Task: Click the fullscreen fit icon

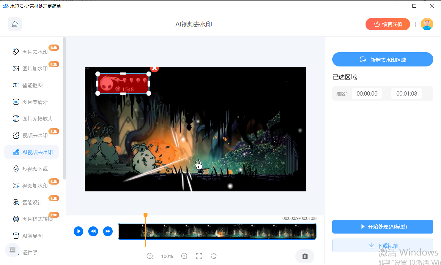Action: click(x=199, y=256)
